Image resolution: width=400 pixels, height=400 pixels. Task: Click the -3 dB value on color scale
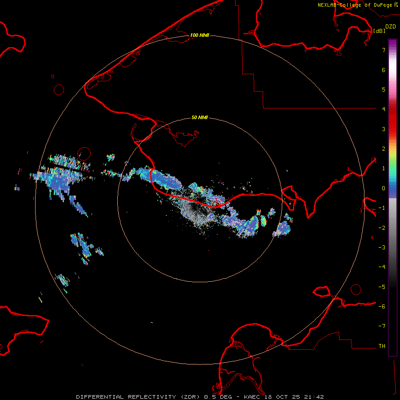(x=382, y=248)
